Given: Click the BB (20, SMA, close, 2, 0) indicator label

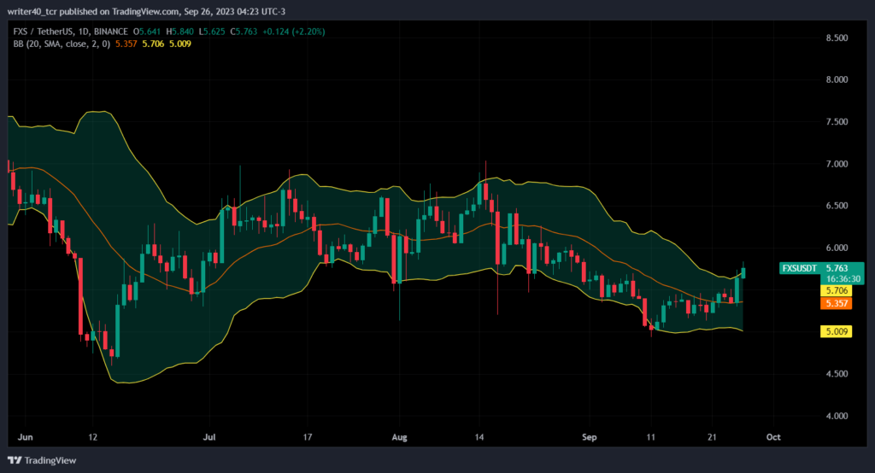Looking at the screenshot, I should click(x=62, y=44).
